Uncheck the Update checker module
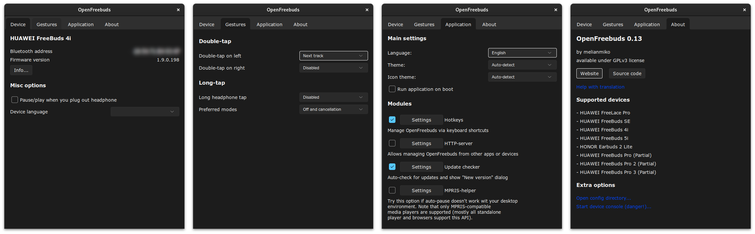 (x=392, y=167)
